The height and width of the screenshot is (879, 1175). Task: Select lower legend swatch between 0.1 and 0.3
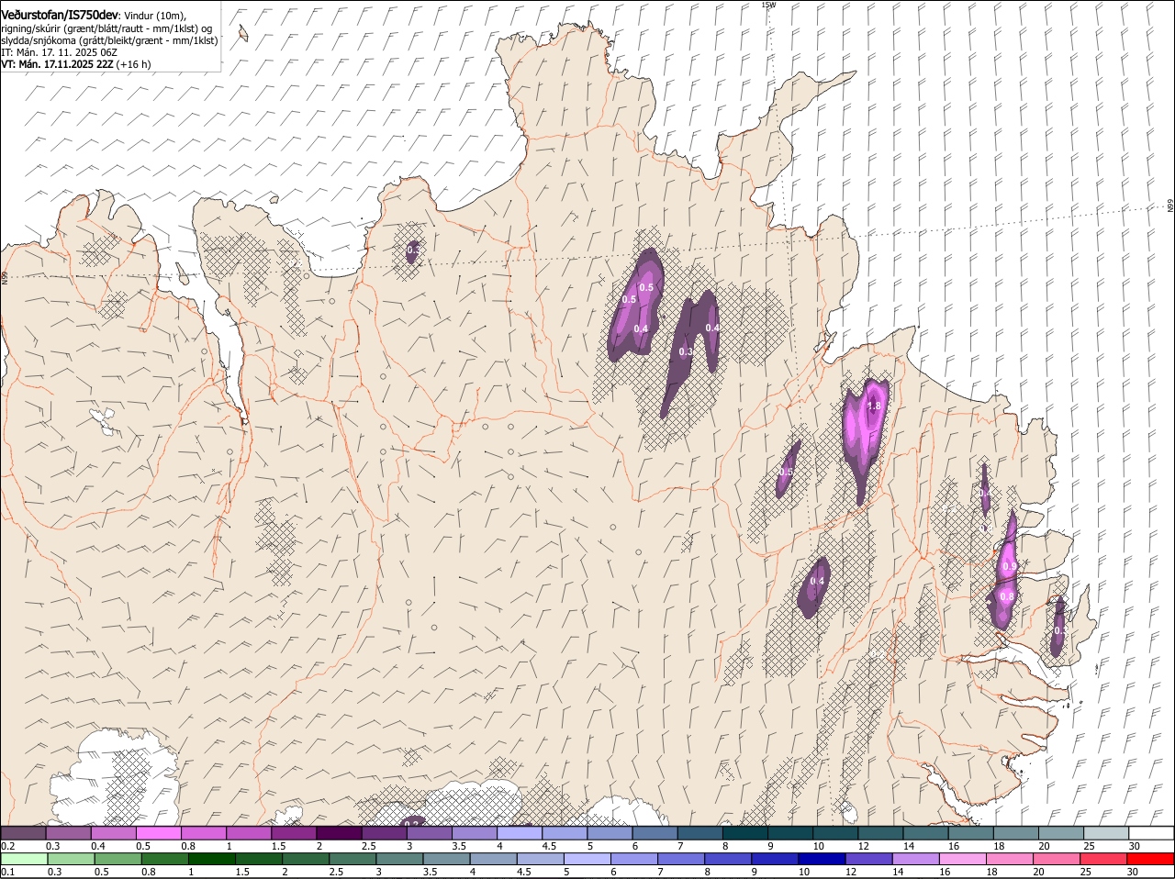coord(24,859)
